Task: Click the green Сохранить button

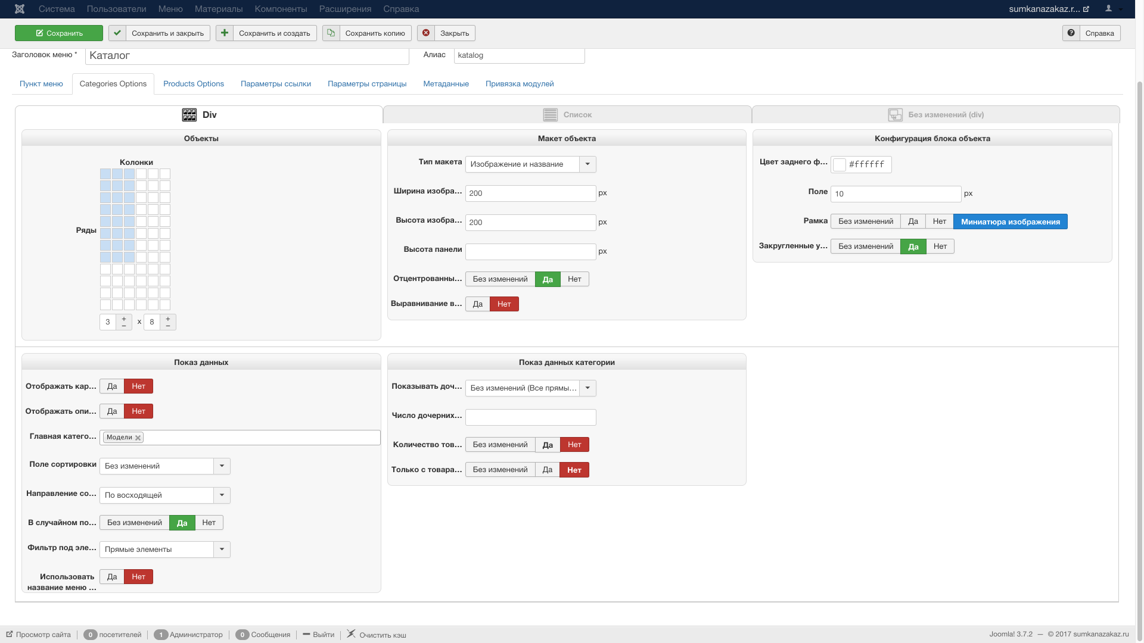Action: (x=59, y=33)
